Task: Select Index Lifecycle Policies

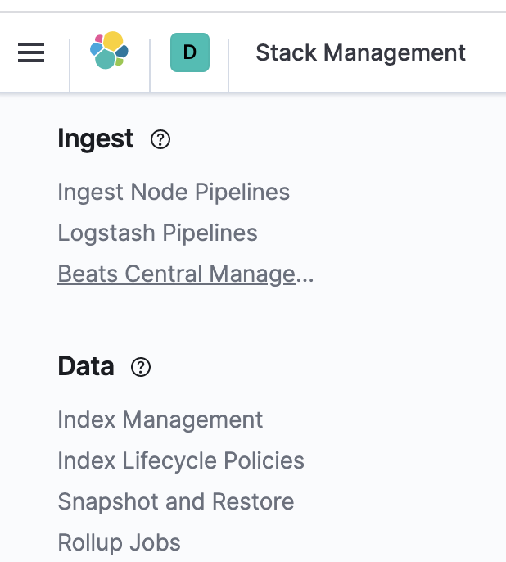Action: pos(180,460)
